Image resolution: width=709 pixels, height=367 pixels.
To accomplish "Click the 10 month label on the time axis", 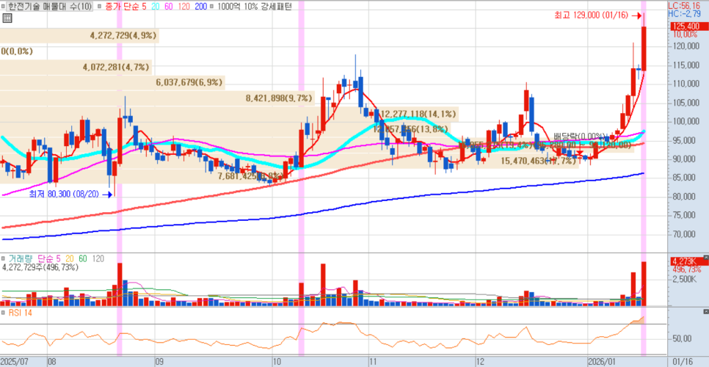I will (277, 362).
